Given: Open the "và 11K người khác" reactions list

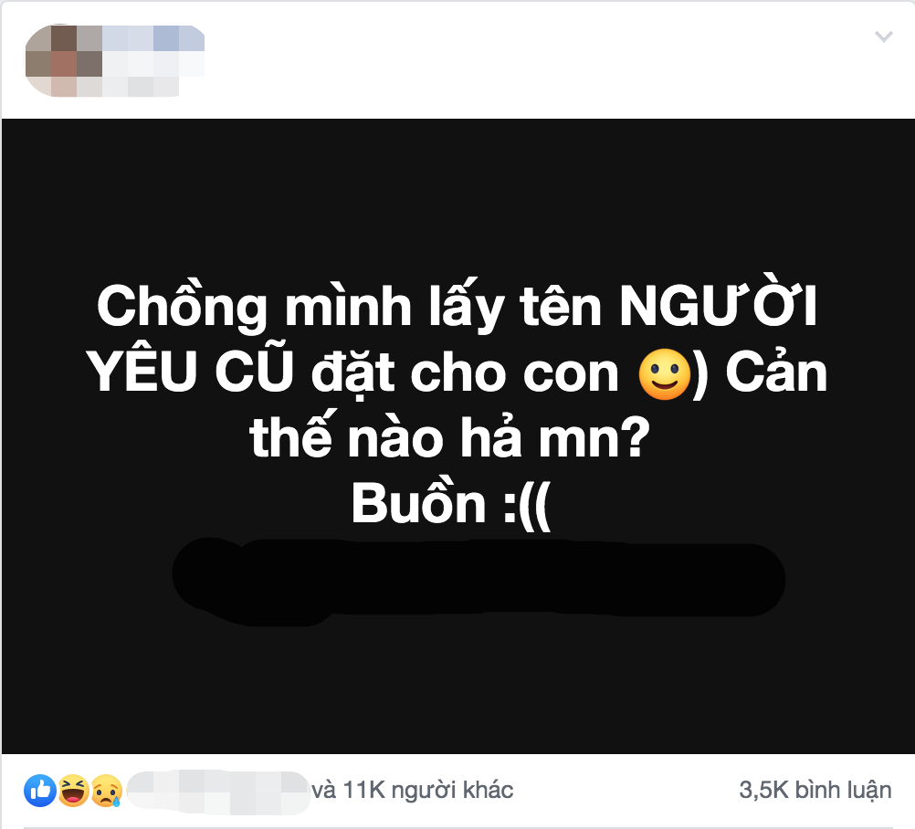Looking at the screenshot, I should pyautogui.click(x=412, y=790).
